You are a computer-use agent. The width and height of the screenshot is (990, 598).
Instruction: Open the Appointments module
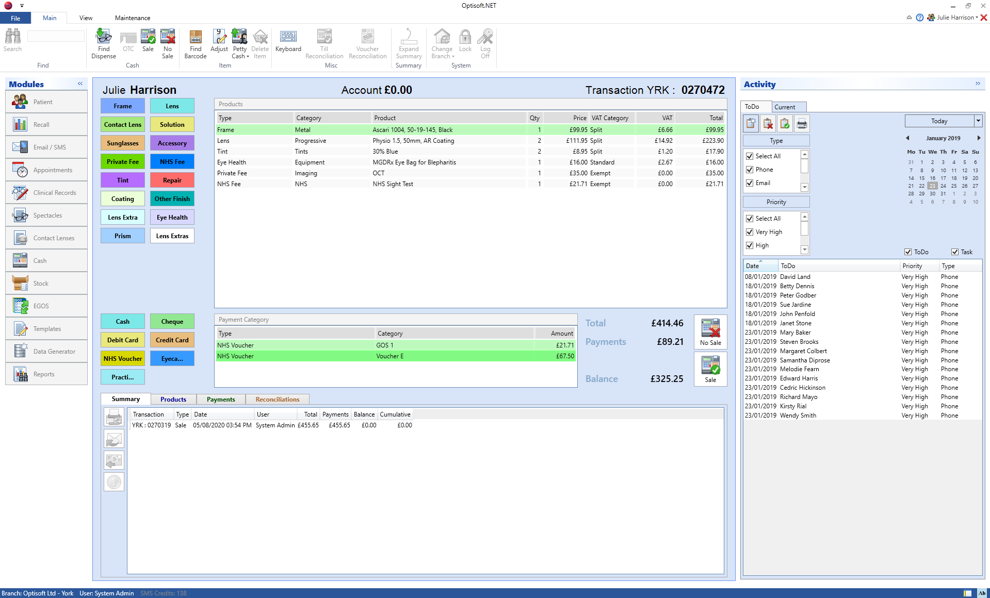tap(46, 170)
